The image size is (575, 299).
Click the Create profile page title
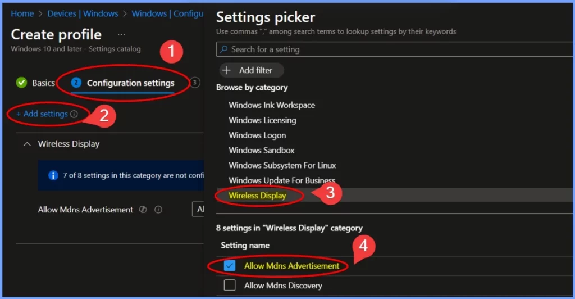(x=56, y=34)
